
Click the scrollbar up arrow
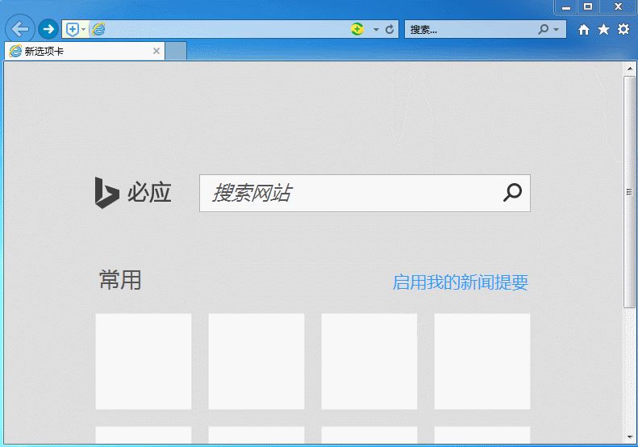click(x=629, y=69)
